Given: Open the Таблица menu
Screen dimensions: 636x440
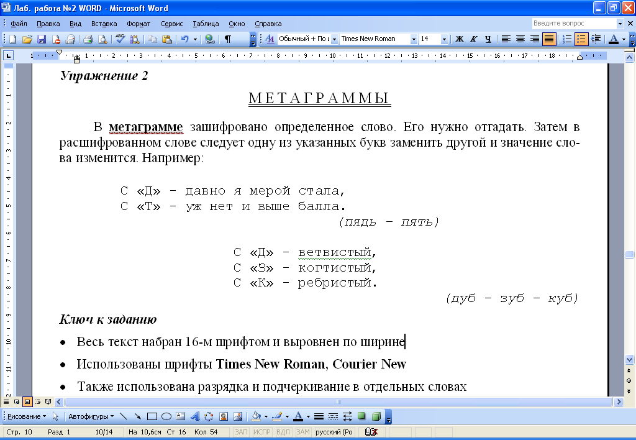Looking at the screenshot, I should point(206,24).
